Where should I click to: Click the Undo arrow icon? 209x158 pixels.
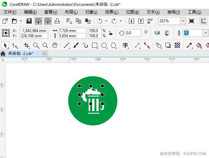[x=99, y=21]
